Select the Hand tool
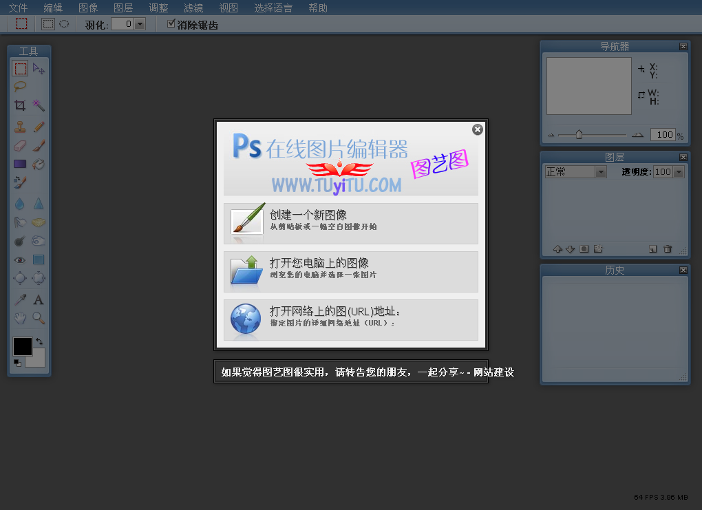 [20, 318]
